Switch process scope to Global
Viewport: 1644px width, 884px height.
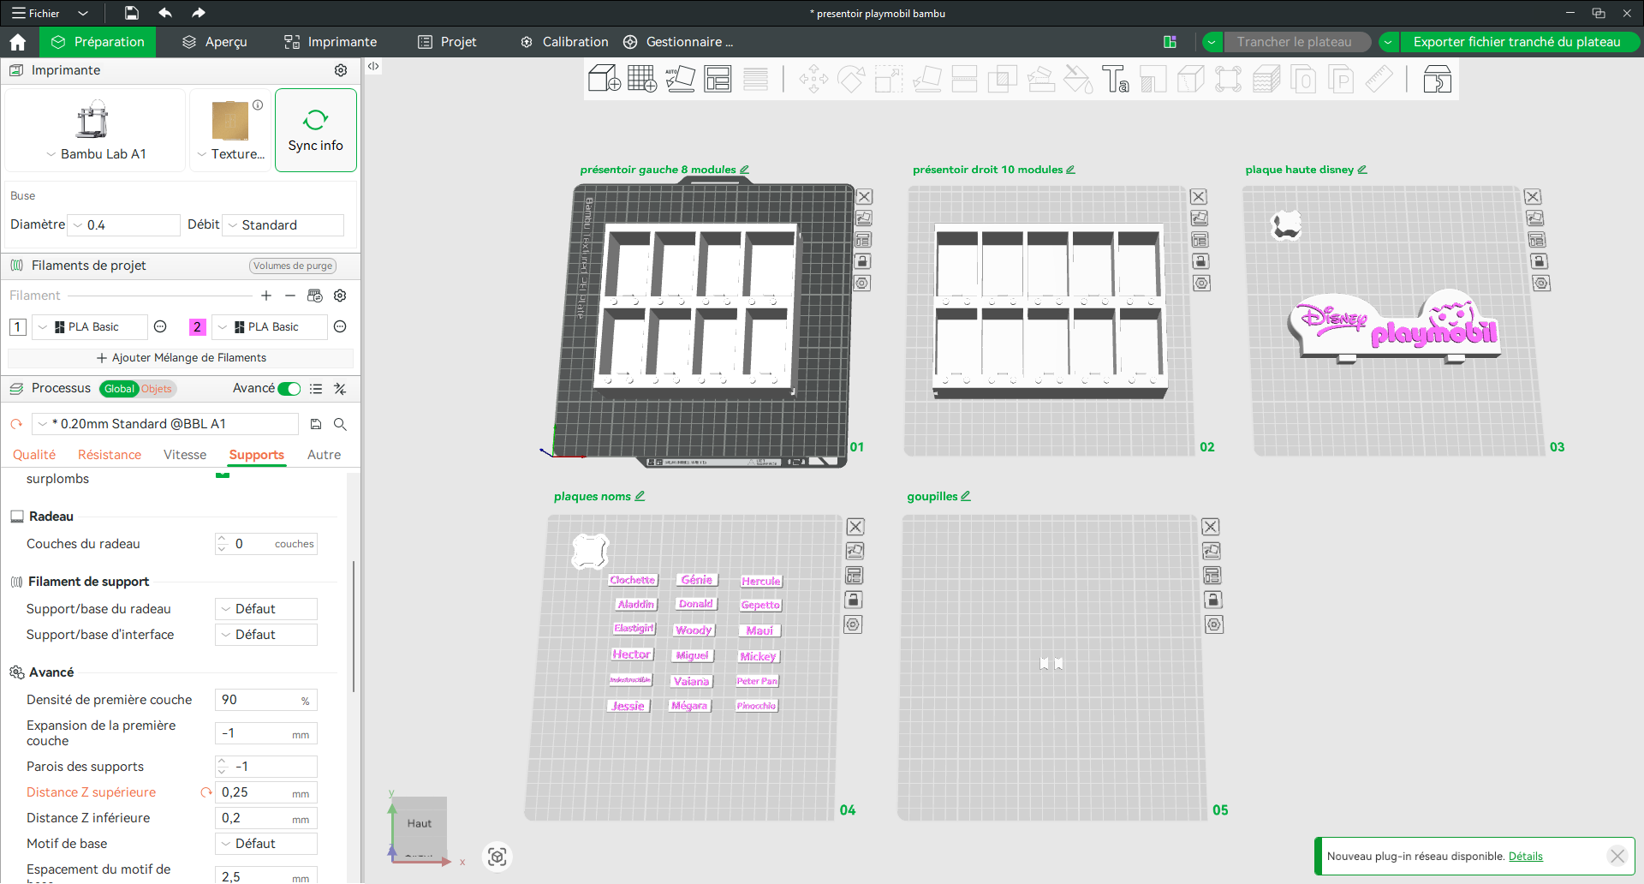coord(119,389)
